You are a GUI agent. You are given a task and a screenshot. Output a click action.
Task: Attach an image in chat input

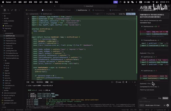pos(165,105)
